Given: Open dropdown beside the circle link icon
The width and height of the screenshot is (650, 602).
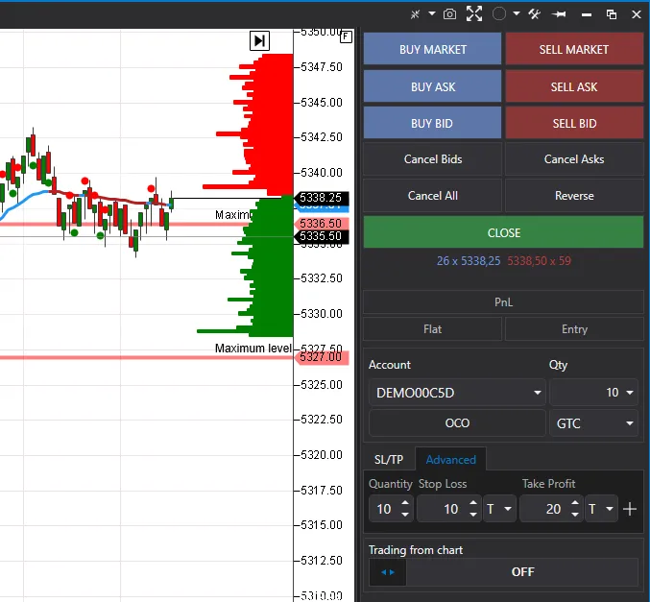Looking at the screenshot, I should 517,13.
